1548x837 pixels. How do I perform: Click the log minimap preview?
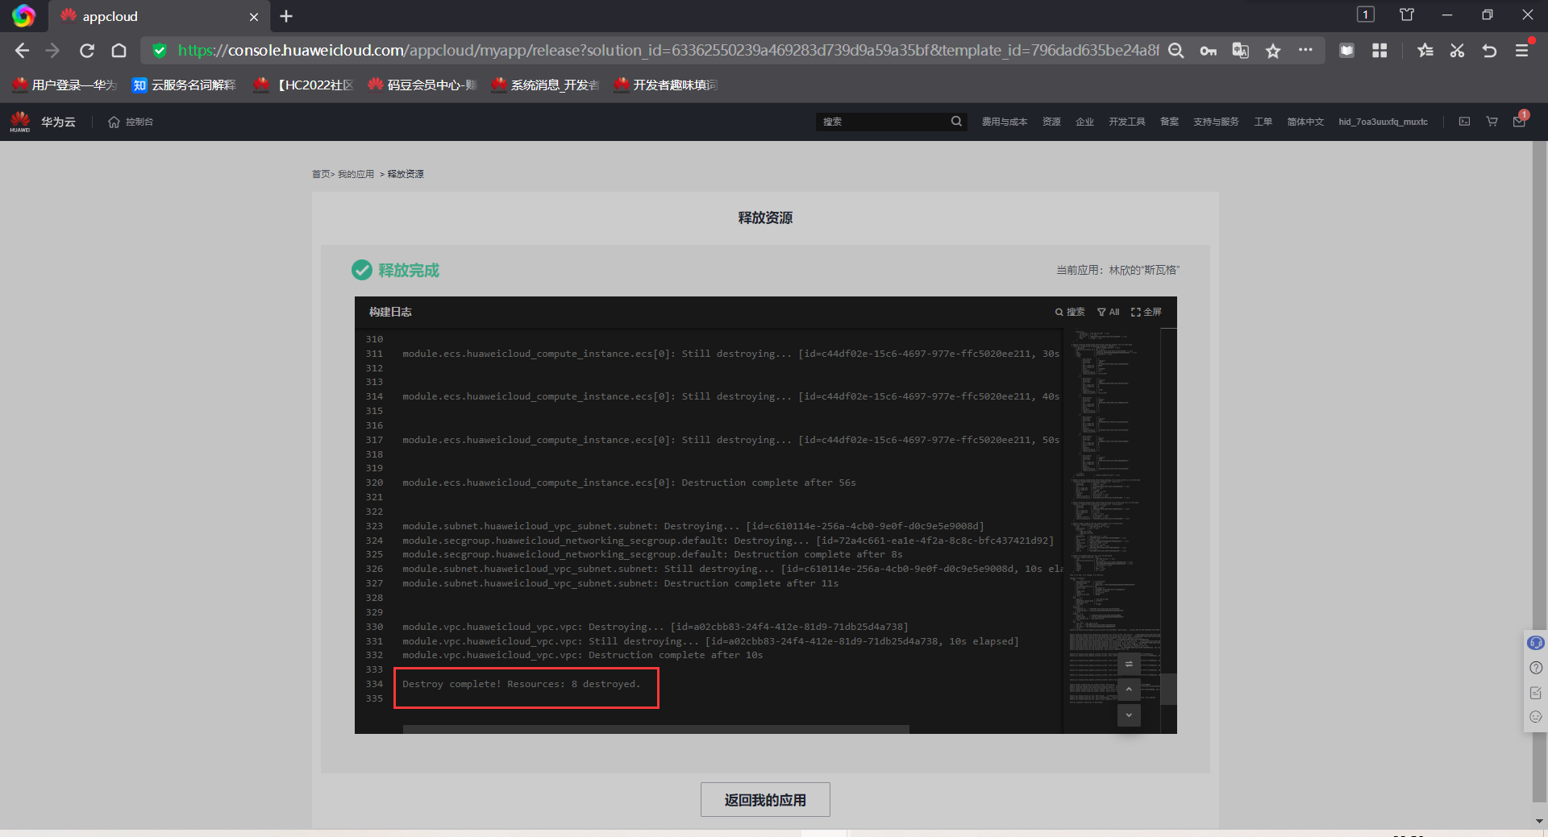1112,516
